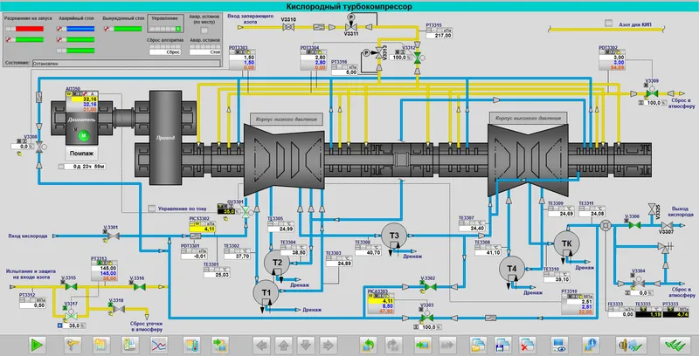This screenshot has width=699, height=356.
Task: Select green valve V3312
Action: coord(418,58)
